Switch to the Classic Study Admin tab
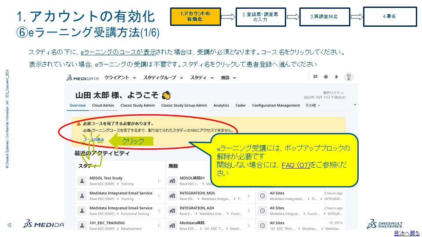This screenshot has height=237, width=422. [x=138, y=105]
